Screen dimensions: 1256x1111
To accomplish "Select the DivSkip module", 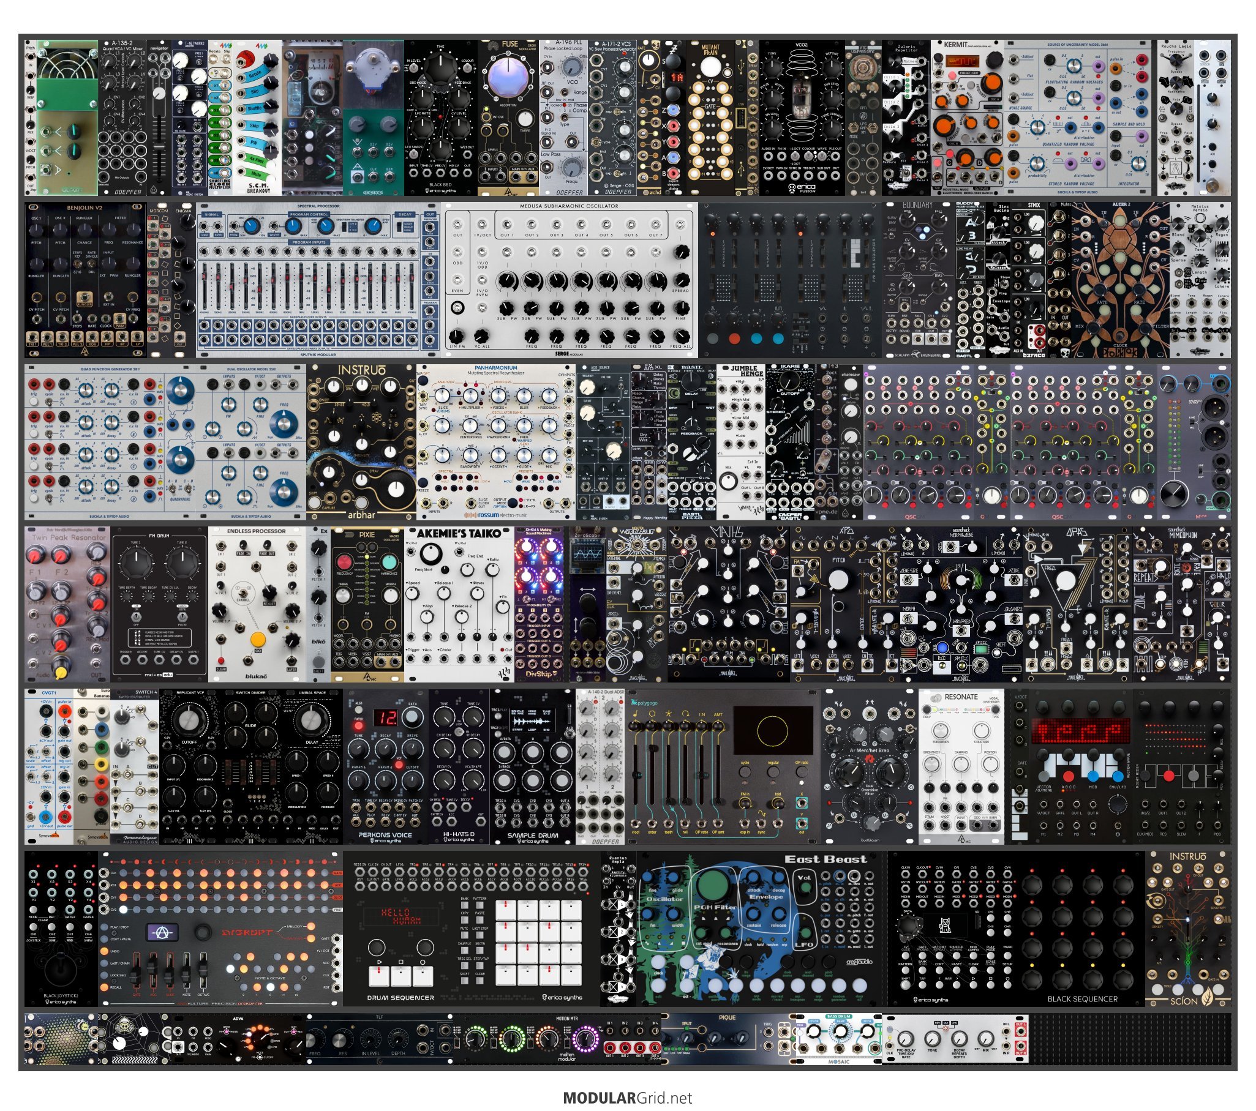I will (x=540, y=604).
